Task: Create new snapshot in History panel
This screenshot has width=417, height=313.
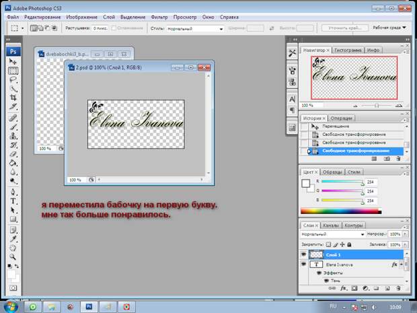Action: point(387,159)
